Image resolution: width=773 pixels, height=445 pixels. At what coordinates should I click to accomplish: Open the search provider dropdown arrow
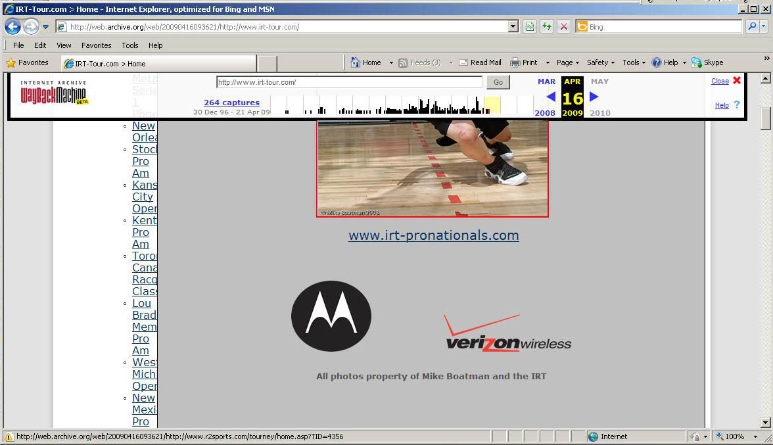(x=764, y=26)
